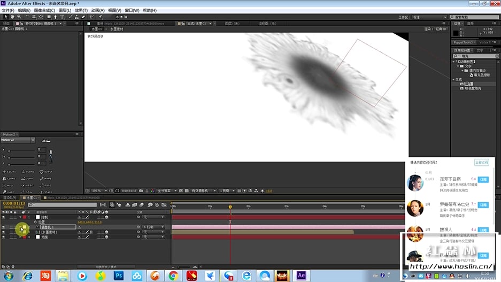Select the Pen tool
Screen dimensions: 501x282
(x=55, y=17)
